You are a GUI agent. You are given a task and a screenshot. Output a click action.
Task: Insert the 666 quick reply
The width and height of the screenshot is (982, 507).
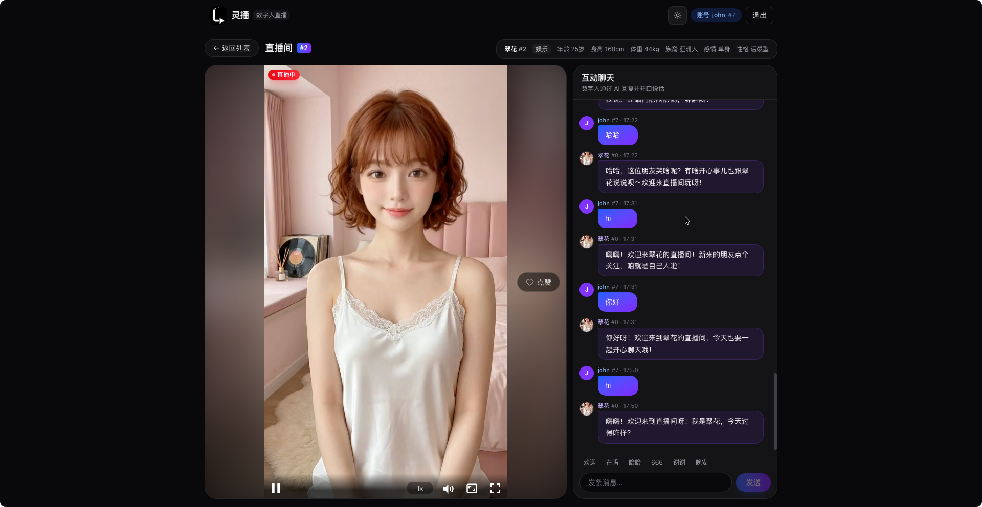tap(657, 463)
